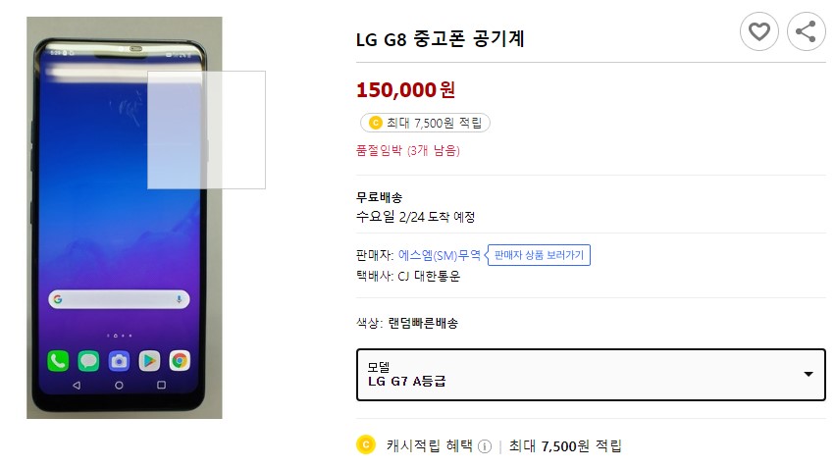Click the Play Store icon on the phone screen
The height and width of the screenshot is (468, 835).
tap(149, 360)
